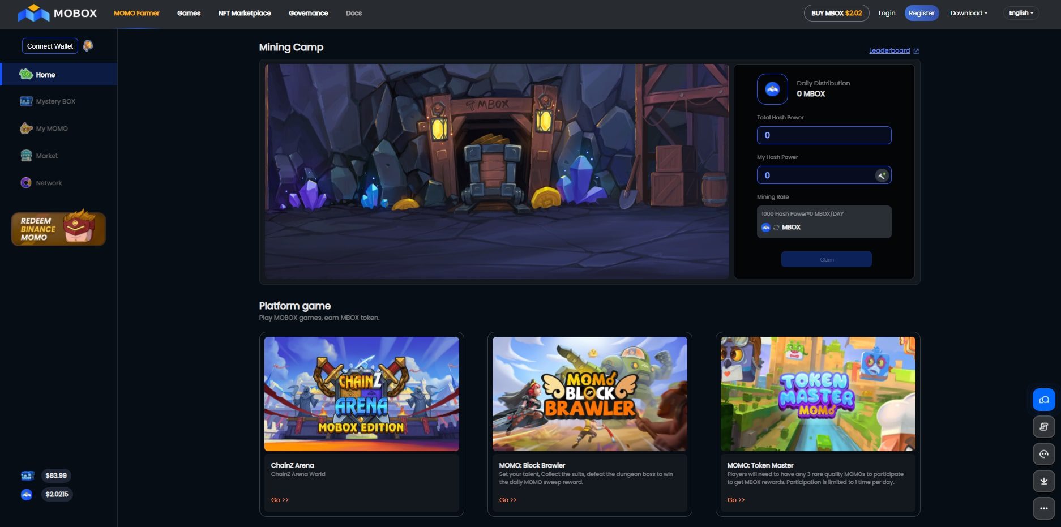Open the Governance menu item

click(x=308, y=13)
